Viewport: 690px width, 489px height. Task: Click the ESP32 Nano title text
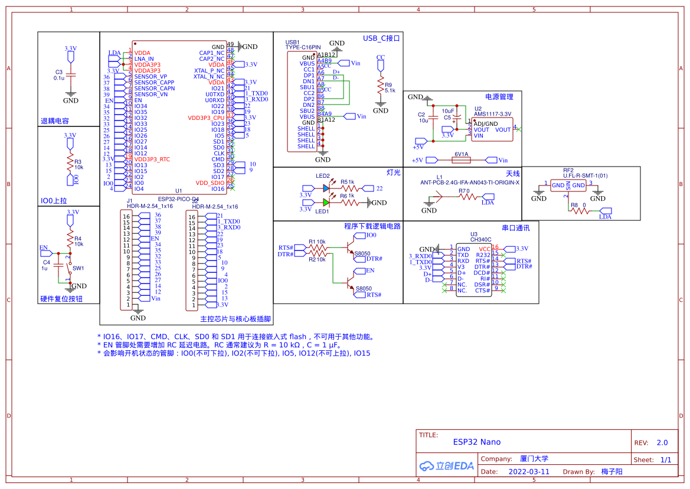[476, 442]
